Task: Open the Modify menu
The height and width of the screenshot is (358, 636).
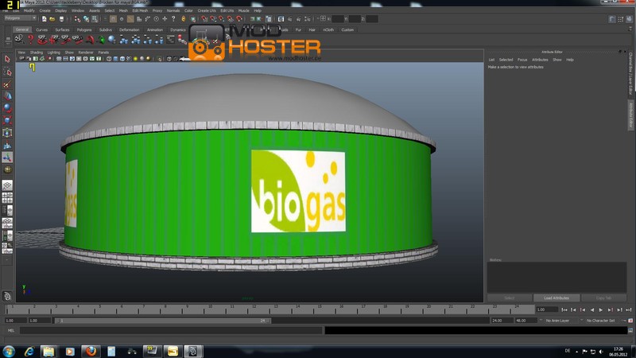Action: coord(29,10)
